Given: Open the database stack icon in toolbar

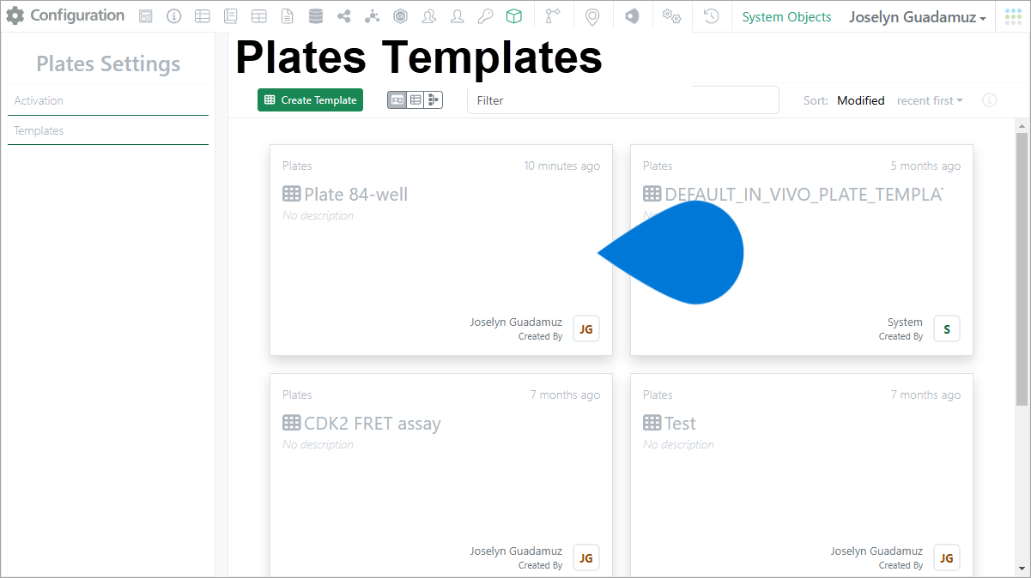Looking at the screenshot, I should tap(316, 16).
